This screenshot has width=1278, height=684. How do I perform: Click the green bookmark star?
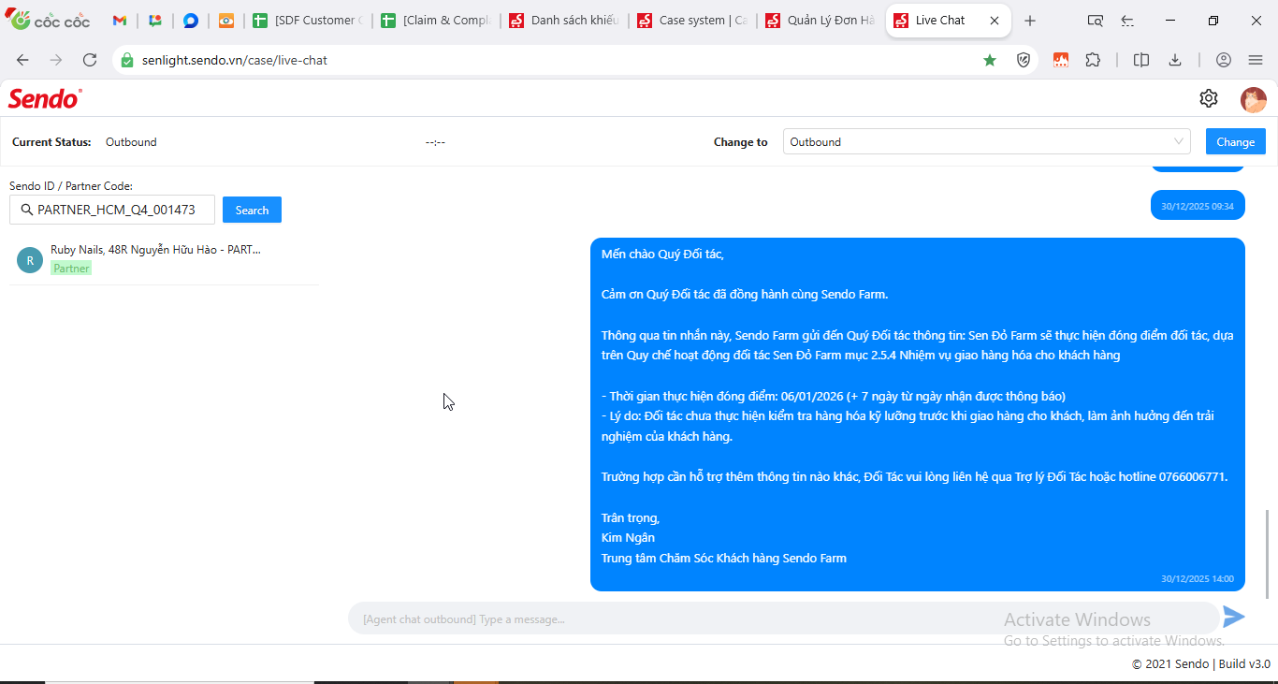tap(990, 60)
